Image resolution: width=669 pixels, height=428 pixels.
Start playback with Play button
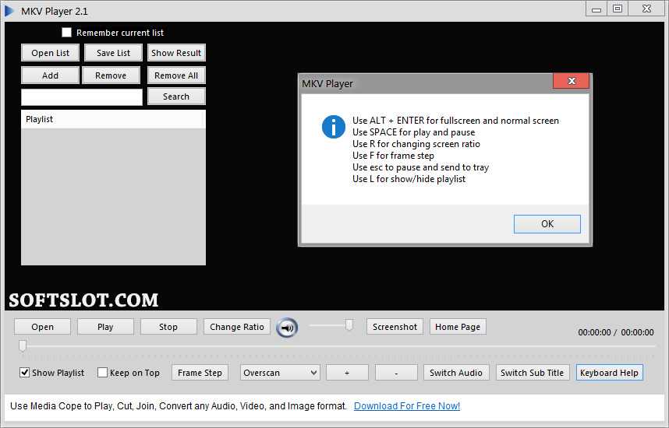[105, 327]
